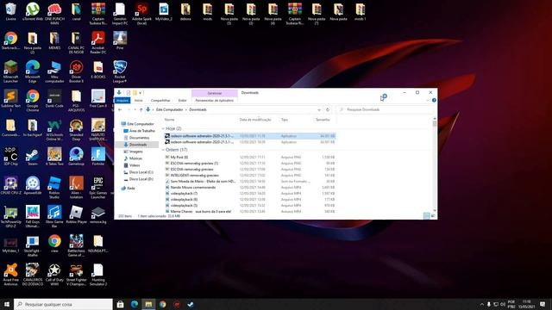The width and height of the screenshot is (552, 310).
Task: Select Este Computador in navigation pane
Action: tap(137, 124)
